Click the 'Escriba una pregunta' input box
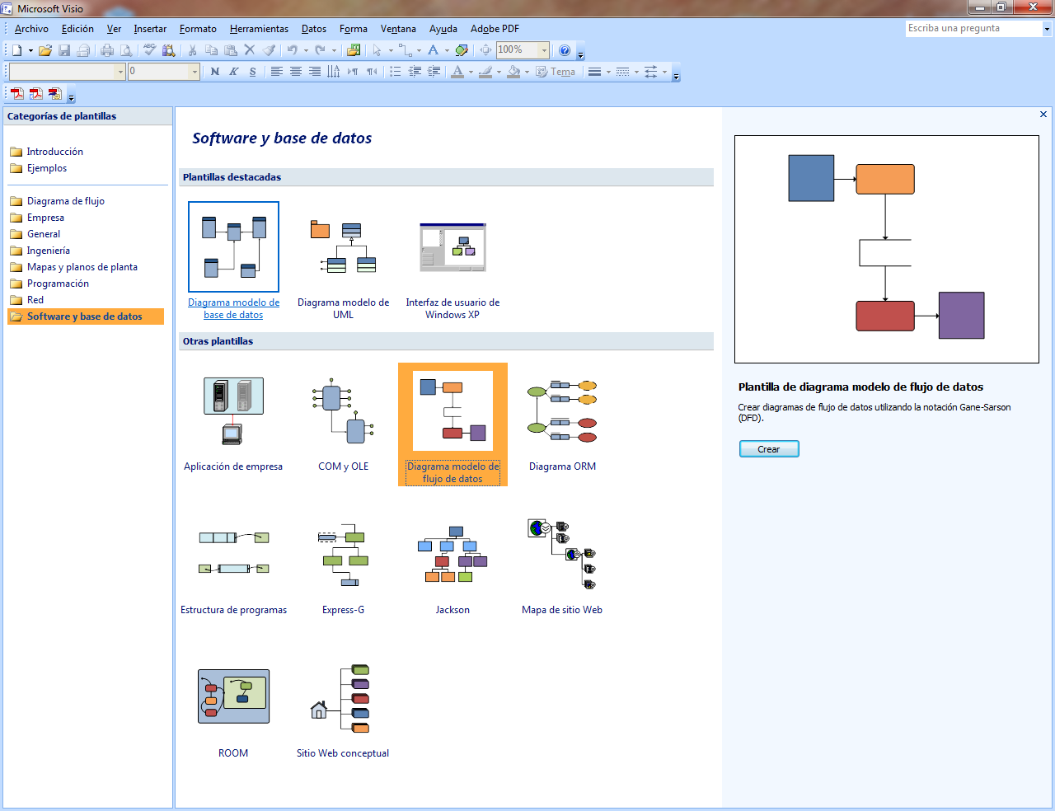The image size is (1055, 811). pyautogui.click(x=973, y=29)
